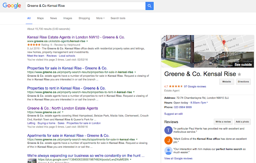Image resolution: width=256 pixels, height=163 pixels.
Task: Open the map thumbnail in the knowledge panel
Action: coord(224,44)
